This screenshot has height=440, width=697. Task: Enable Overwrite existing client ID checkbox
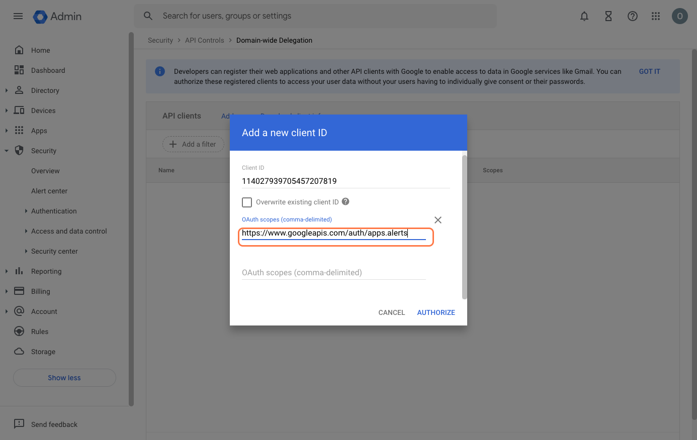(247, 202)
